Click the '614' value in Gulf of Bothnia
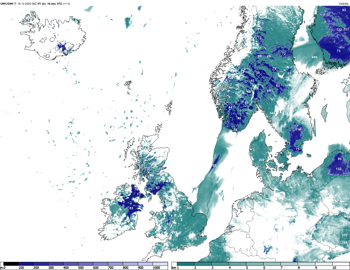Viewport: 350px width, 270px height. pos(315,57)
